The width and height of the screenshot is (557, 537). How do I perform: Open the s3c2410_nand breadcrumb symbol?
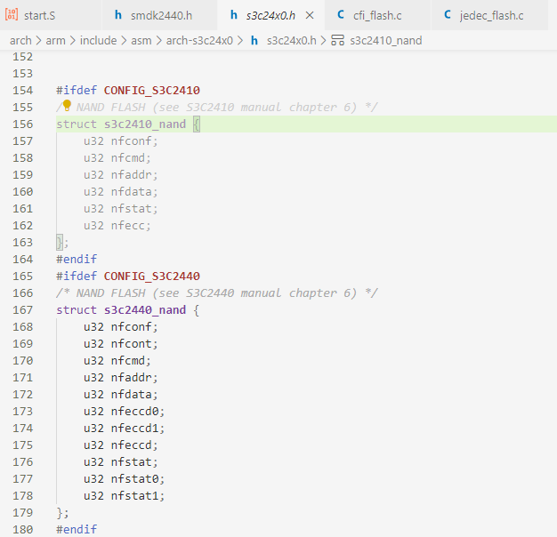click(386, 41)
